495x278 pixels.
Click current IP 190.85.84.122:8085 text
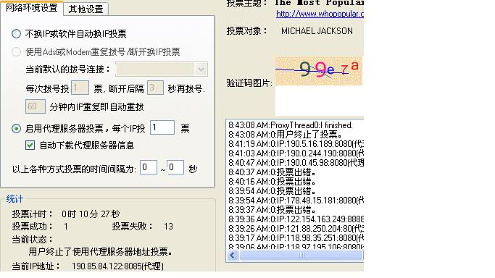tap(117, 266)
